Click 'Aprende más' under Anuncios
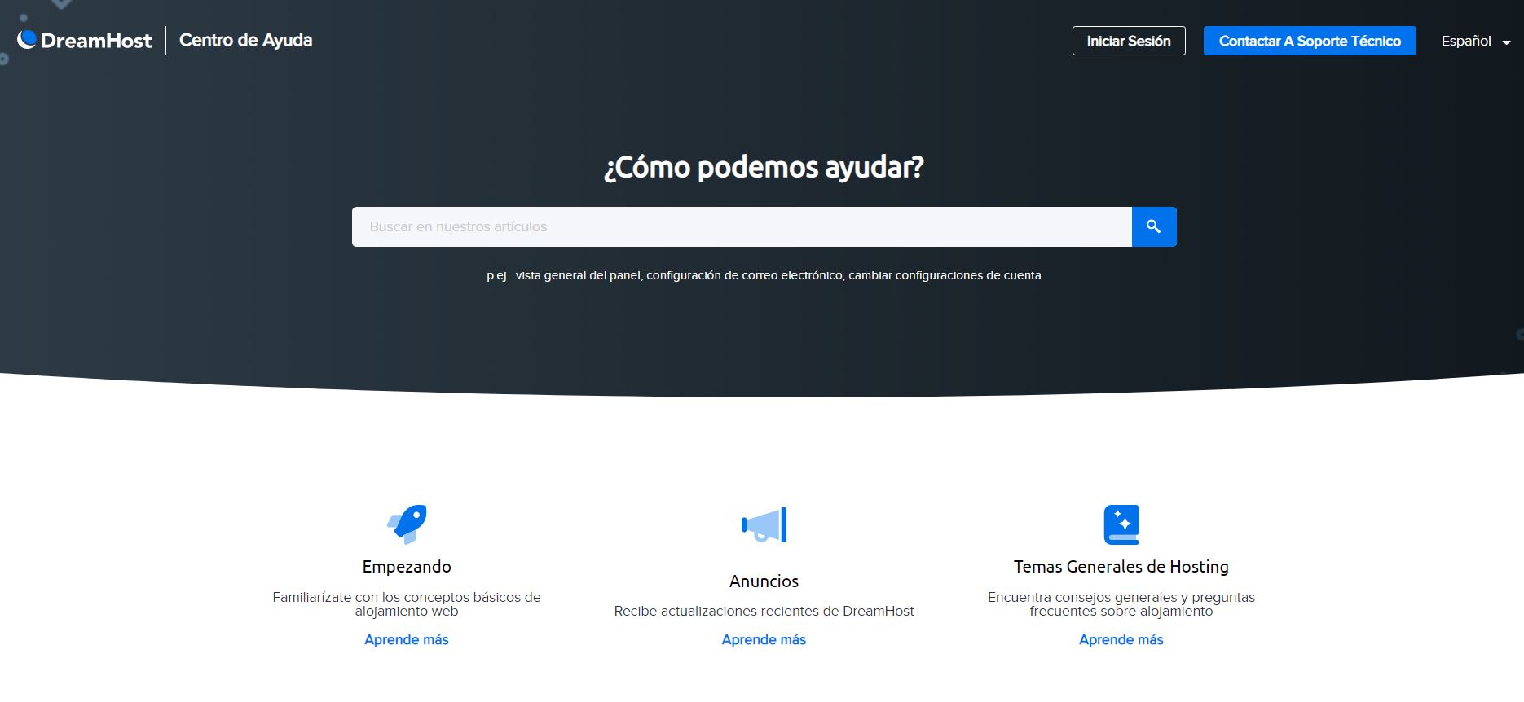This screenshot has width=1524, height=702. (764, 639)
